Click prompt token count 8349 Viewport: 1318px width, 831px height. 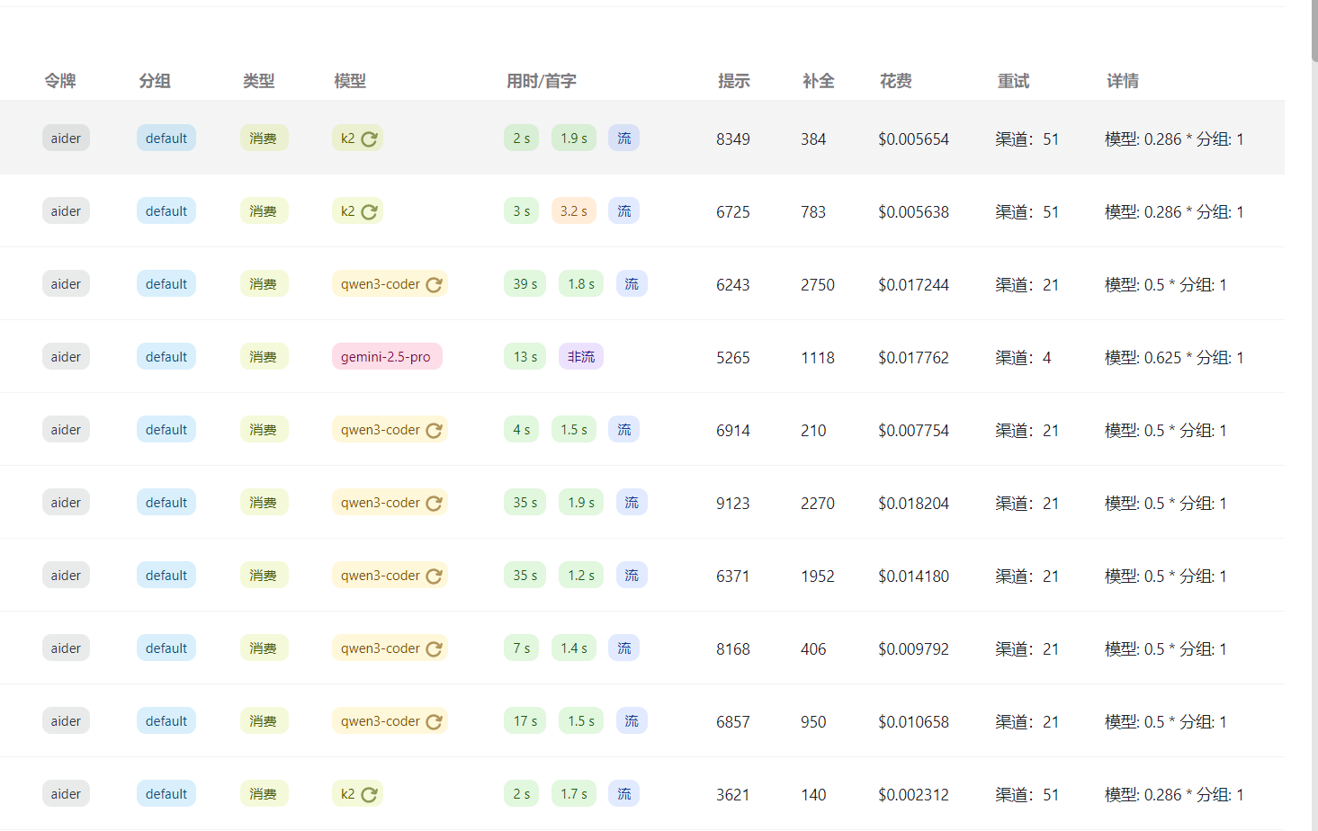point(733,139)
